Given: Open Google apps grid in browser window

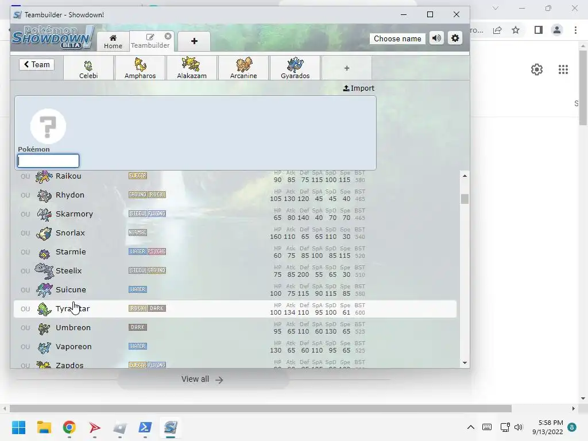Looking at the screenshot, I should 563,69.
